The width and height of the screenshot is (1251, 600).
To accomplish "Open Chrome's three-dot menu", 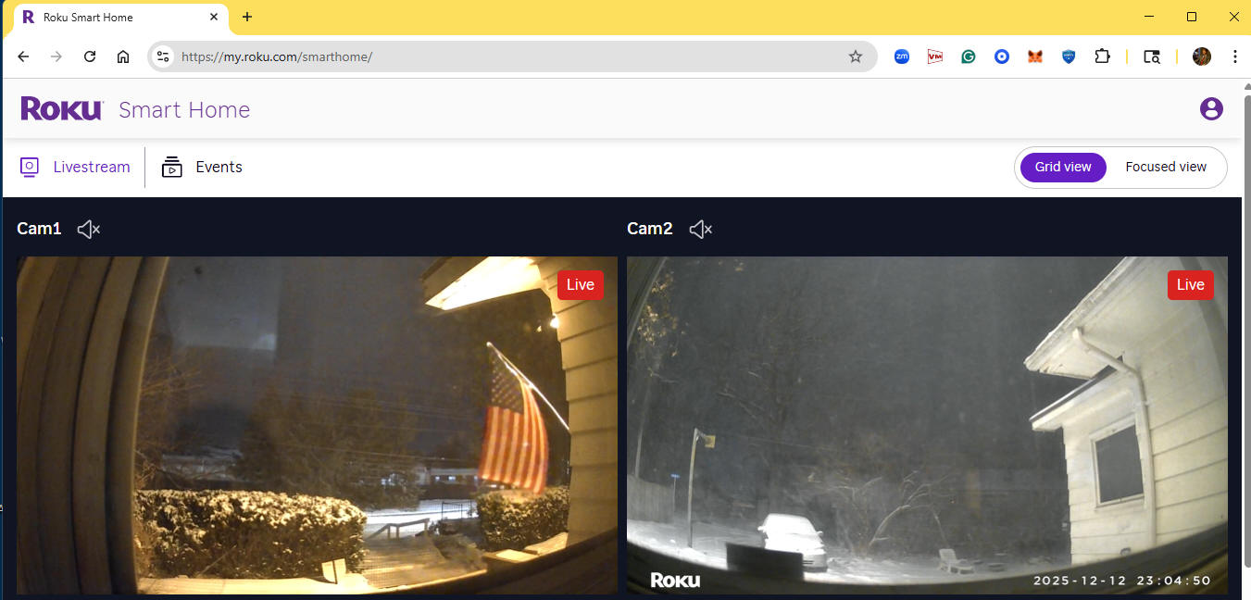I will point(1234,56).
